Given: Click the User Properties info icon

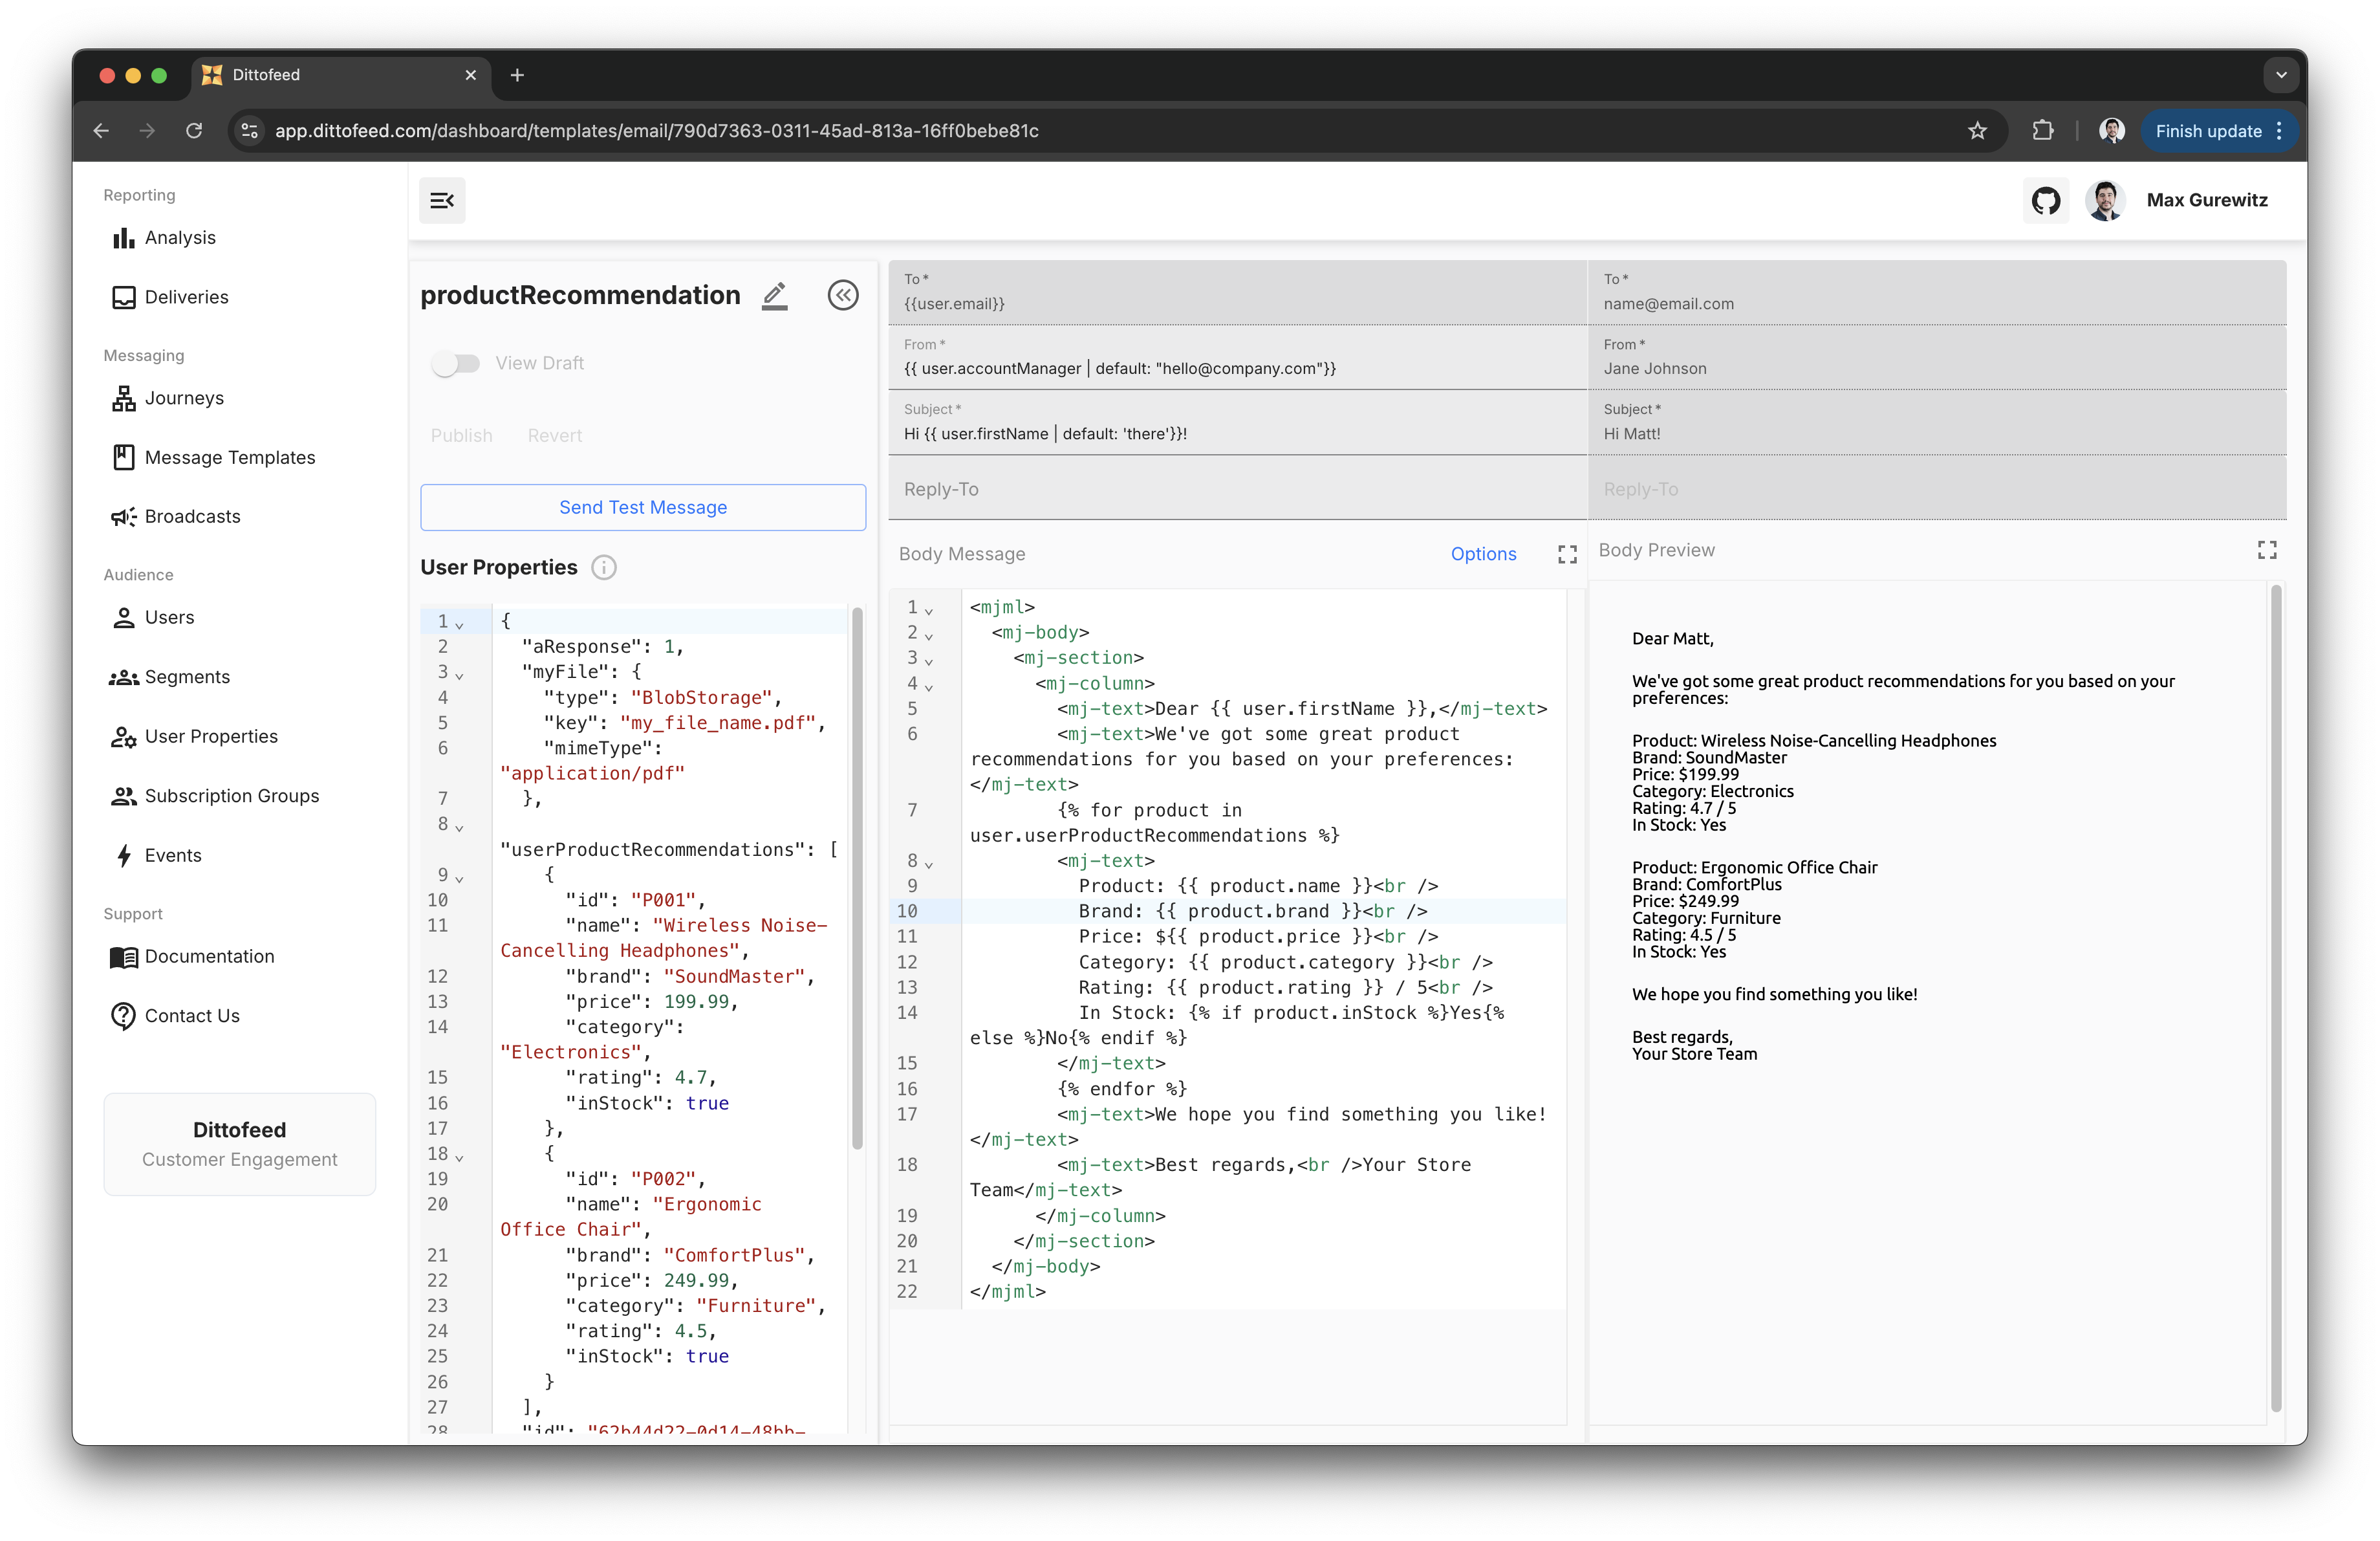Looking at the screenshot, I should tap(604, 568).
